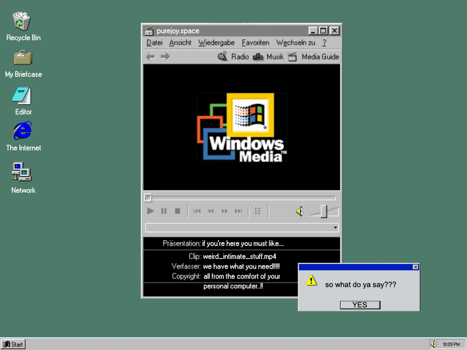Click the back navigation arrow

(x=150, y=57)
